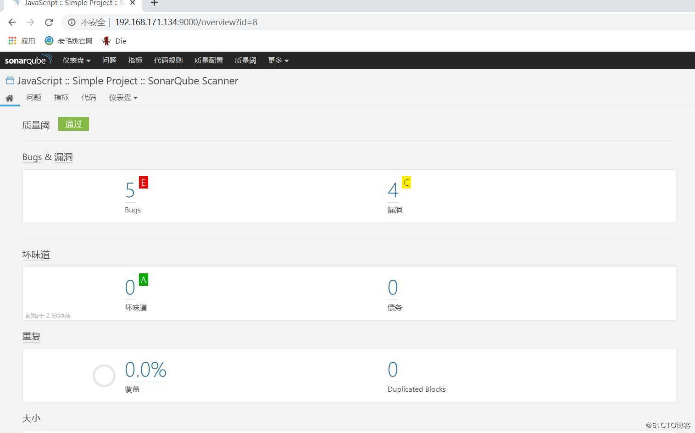695x433 pixels.
Task: Switch to the project 代码 tab
Action: [89, 98]
